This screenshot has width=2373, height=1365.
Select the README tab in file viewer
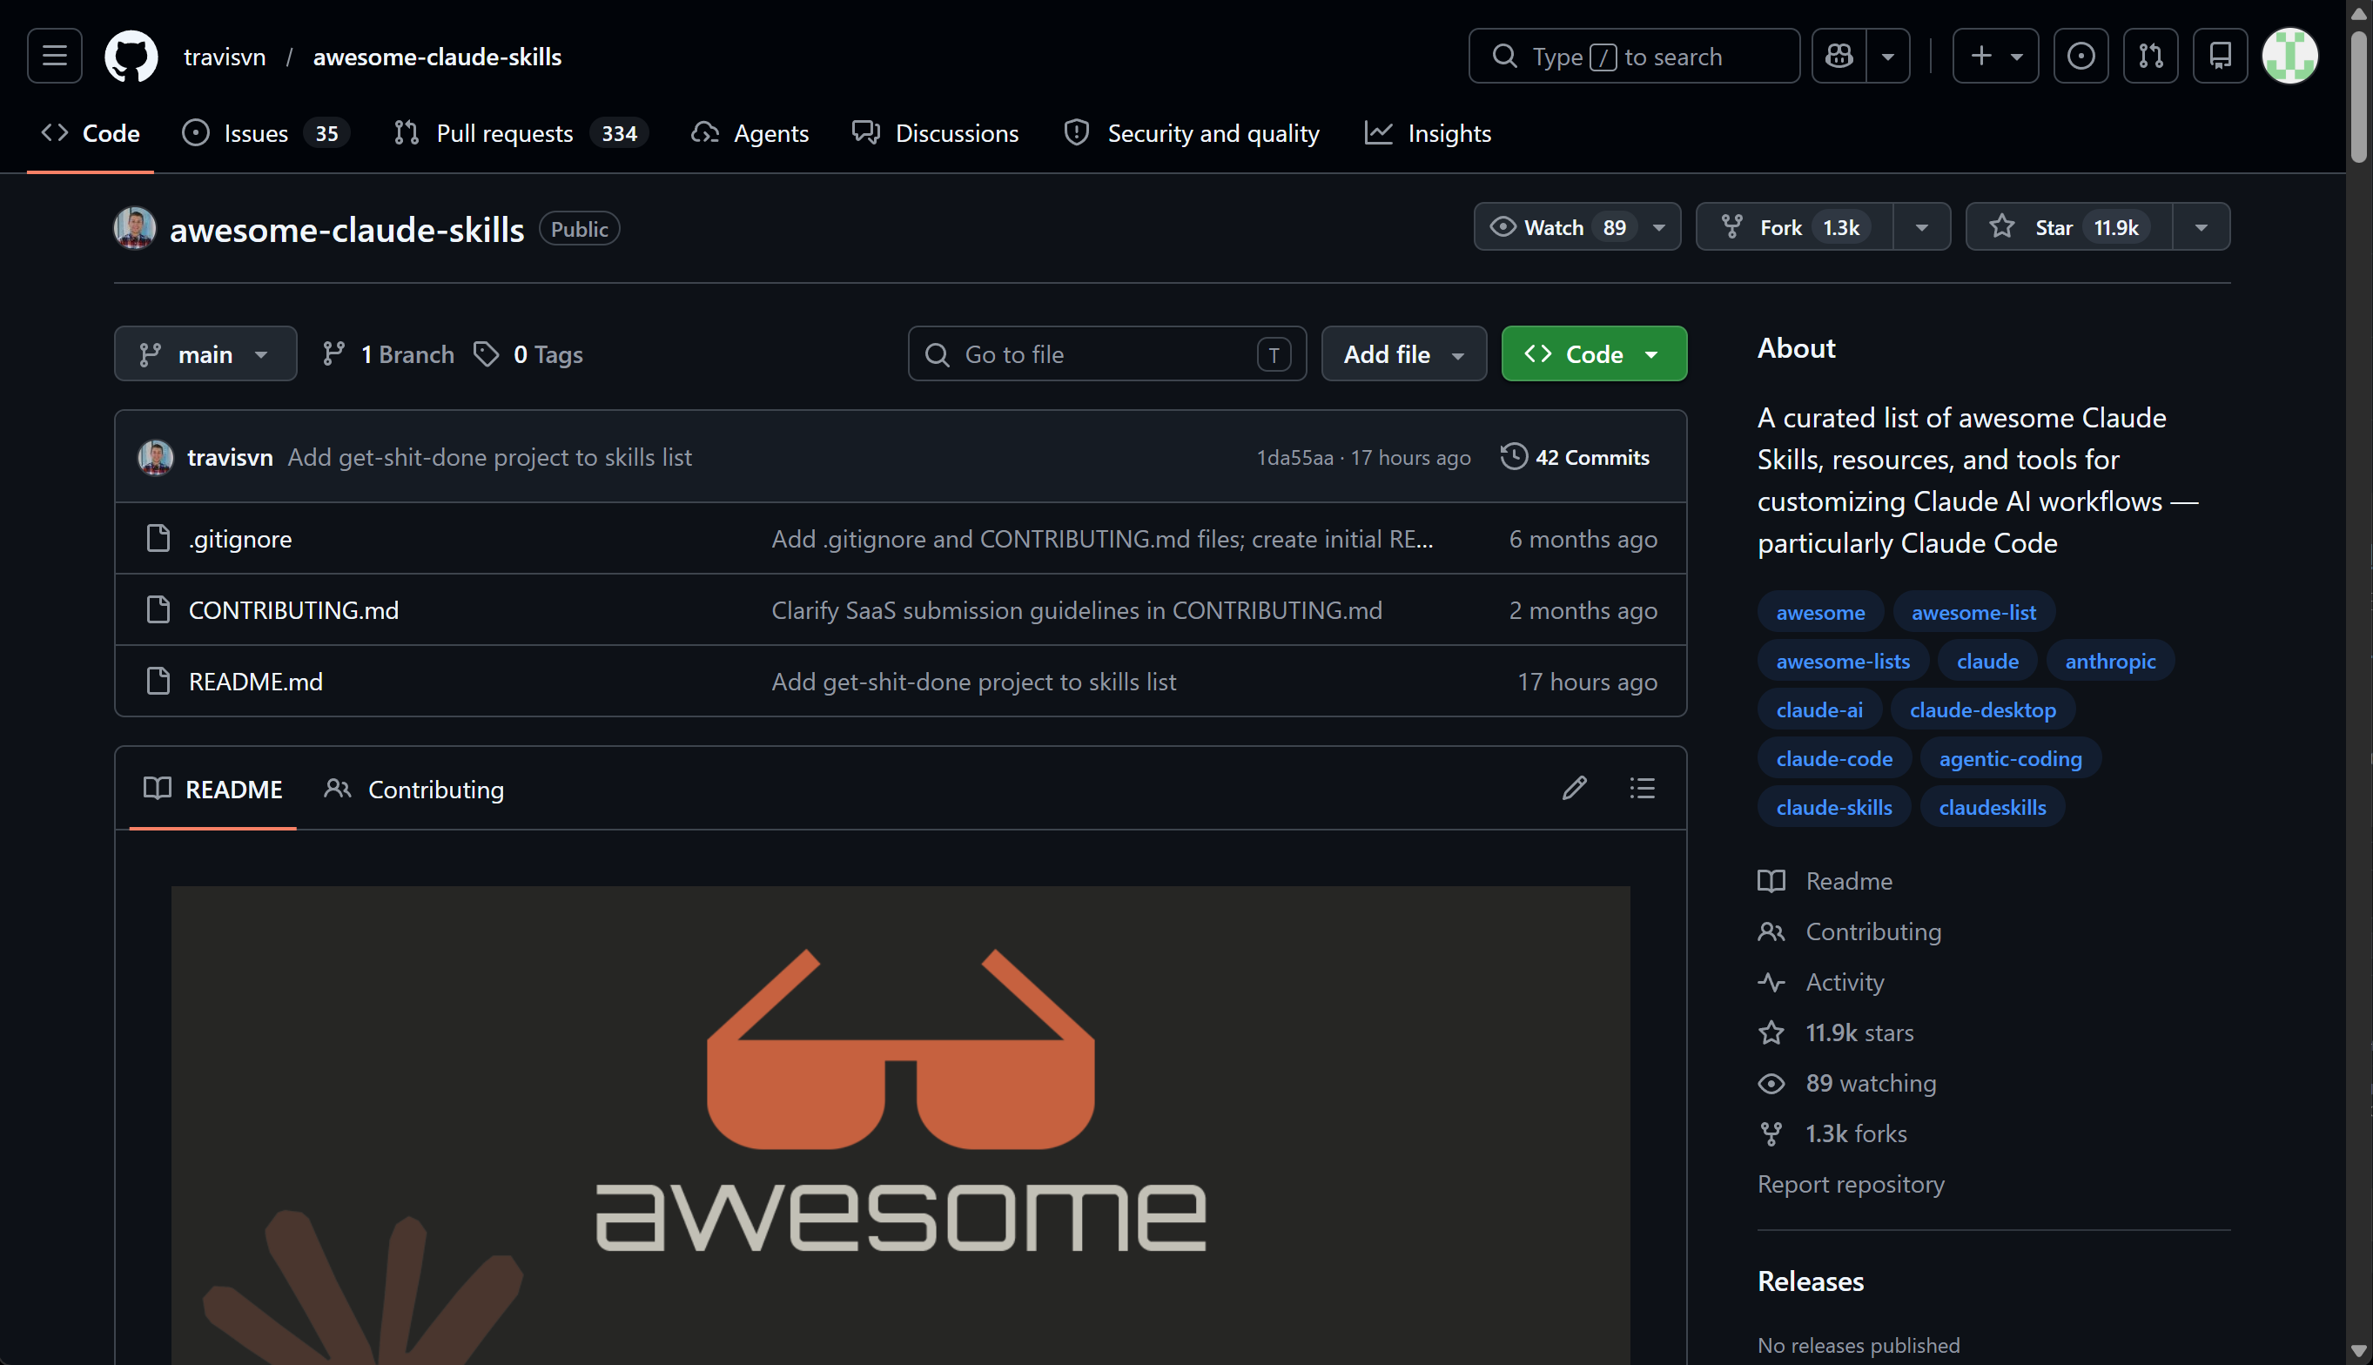(212, 789)
